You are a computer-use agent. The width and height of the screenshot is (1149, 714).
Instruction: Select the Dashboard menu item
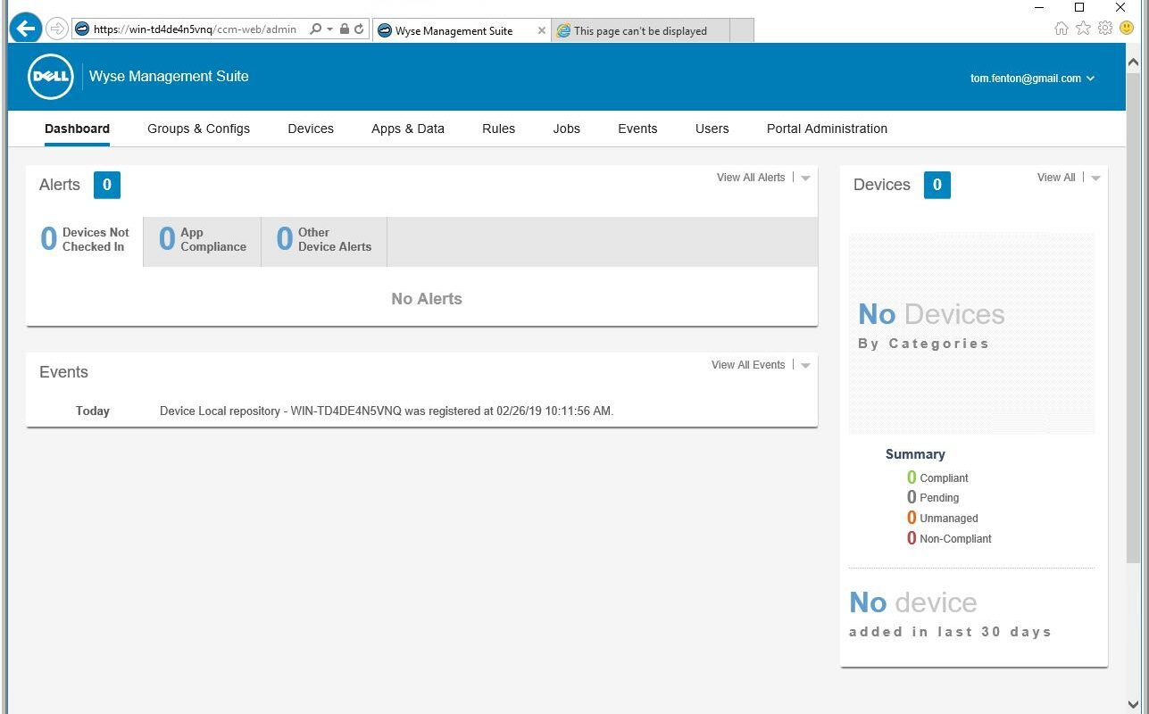(x=77, y=129)
